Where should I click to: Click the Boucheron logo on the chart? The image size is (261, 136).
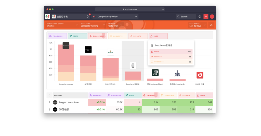133,66
